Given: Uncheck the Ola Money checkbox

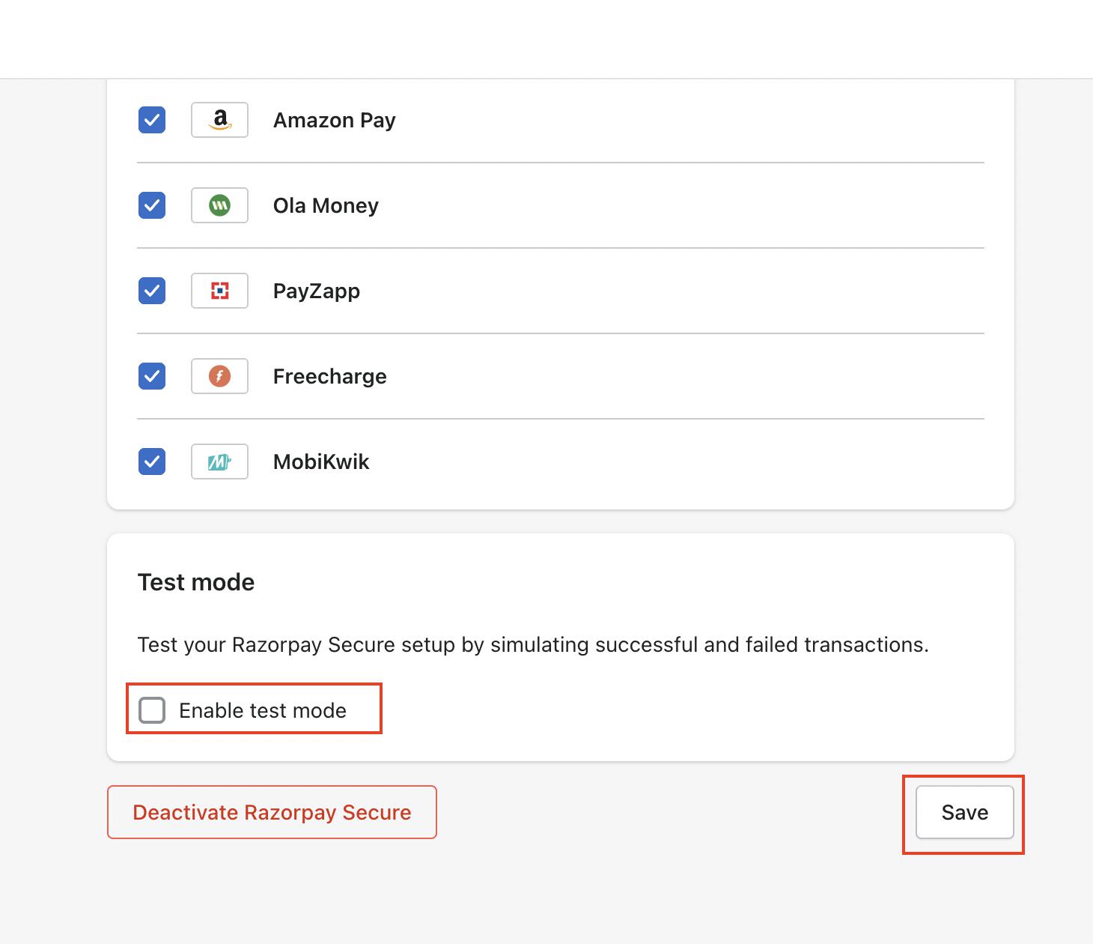Looking at the screenshot, I should (152, 205).
